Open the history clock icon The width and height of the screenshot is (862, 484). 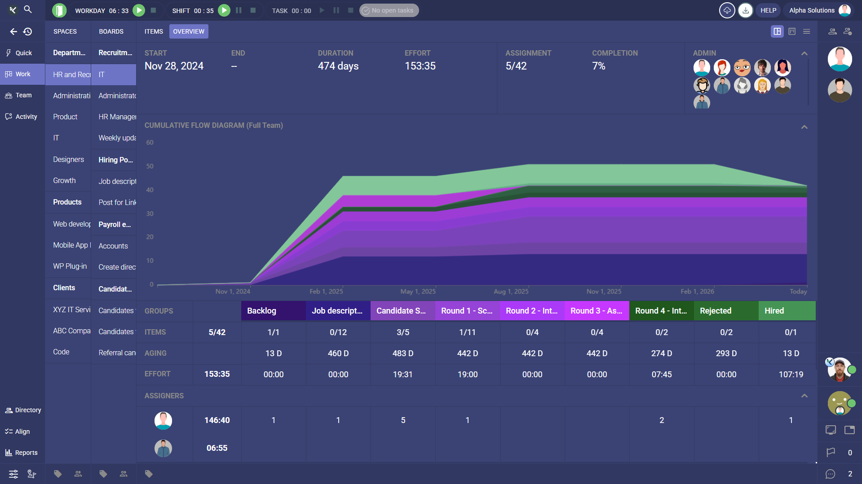(x=28, y=31)
